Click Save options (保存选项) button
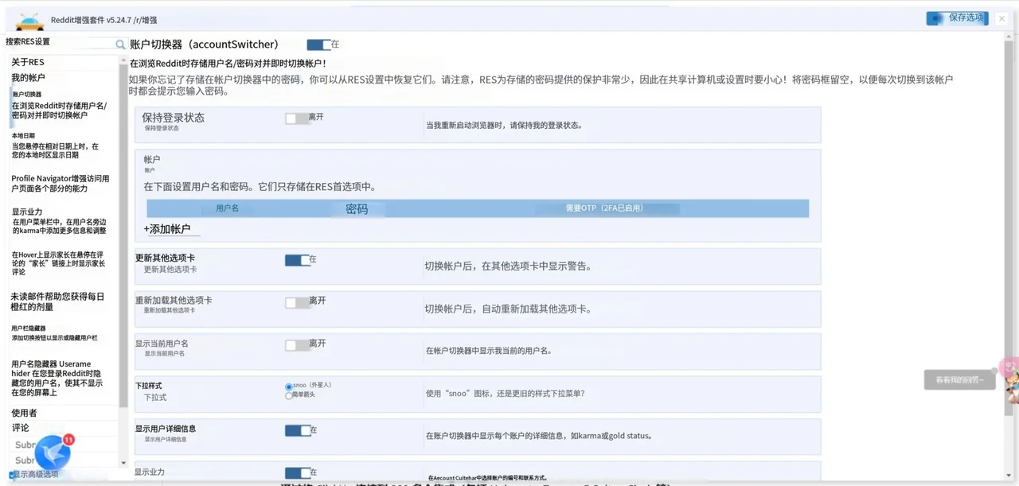 (957, 17)
